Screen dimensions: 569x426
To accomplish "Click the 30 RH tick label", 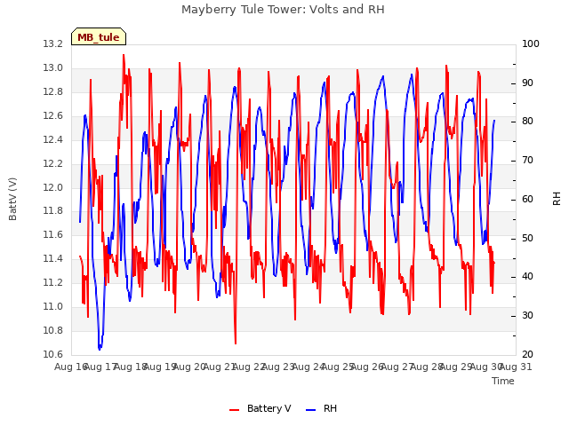I will pos(527,316).
